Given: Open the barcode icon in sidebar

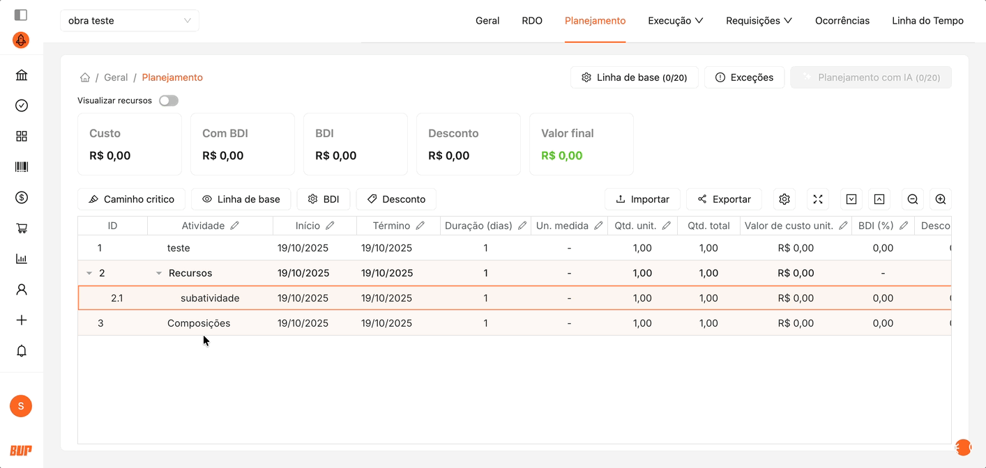Looking at the screenshot, I should point(22,166).
